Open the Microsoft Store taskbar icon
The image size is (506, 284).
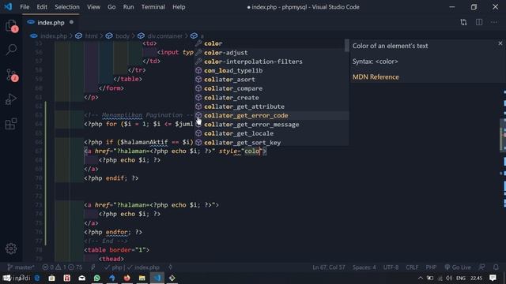[51, 278]
